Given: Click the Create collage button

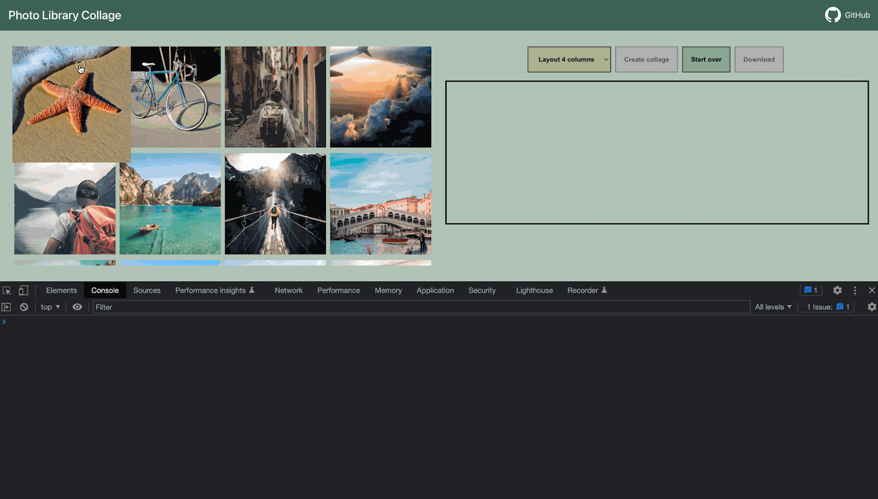Looking at the screenshot, I should [x=646, y=59].
